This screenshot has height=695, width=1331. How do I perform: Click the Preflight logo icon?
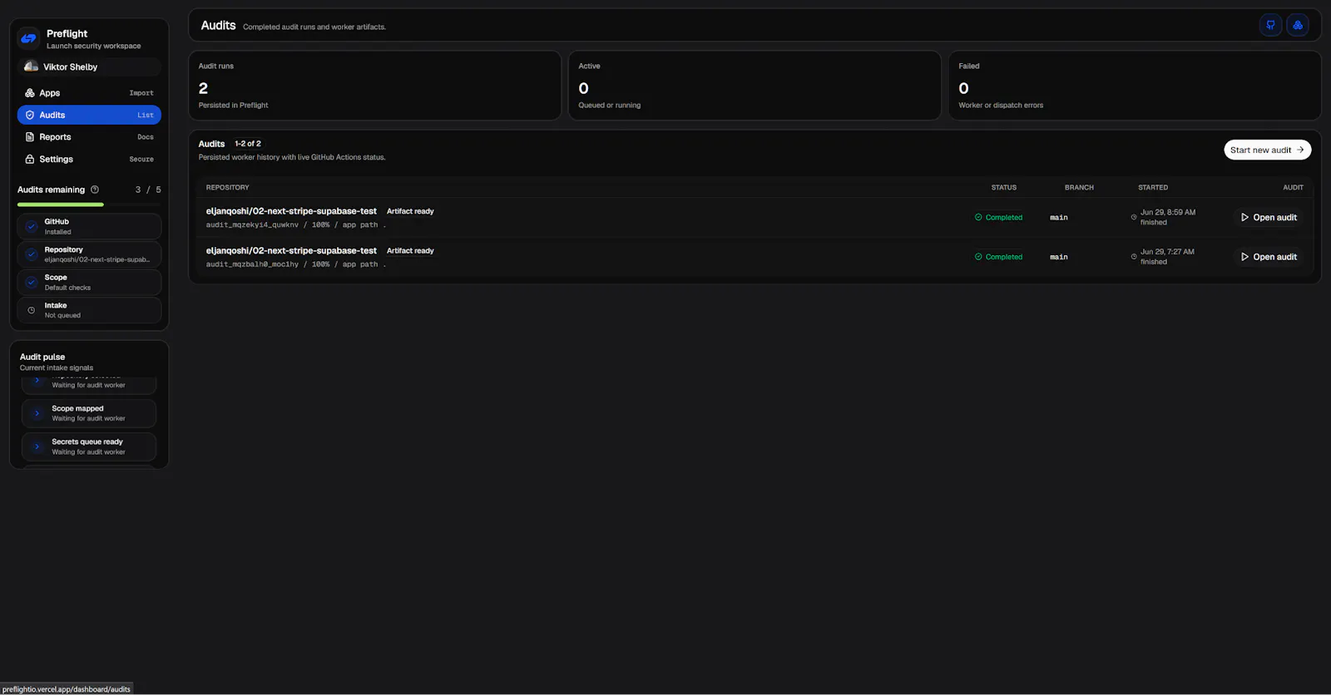coord(29,38)
